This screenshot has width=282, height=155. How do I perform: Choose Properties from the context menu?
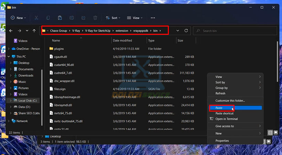(x=222, y=141)
